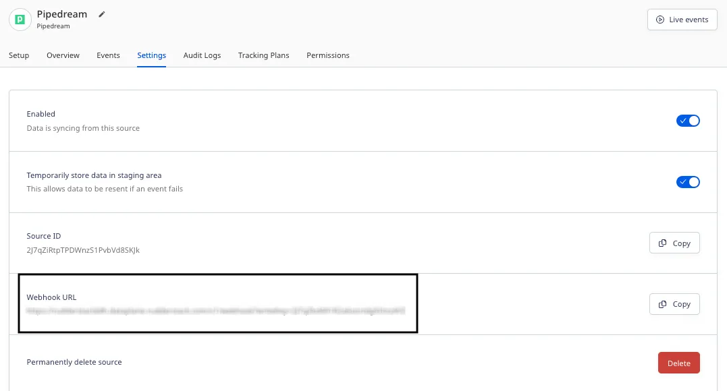Disable the Enabled source toggle
The image size is (727, 391).
[688, 121]
